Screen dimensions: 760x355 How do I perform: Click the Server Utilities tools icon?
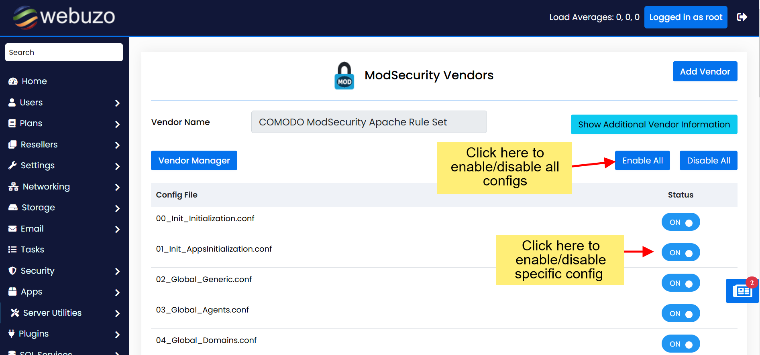point(15,313)
